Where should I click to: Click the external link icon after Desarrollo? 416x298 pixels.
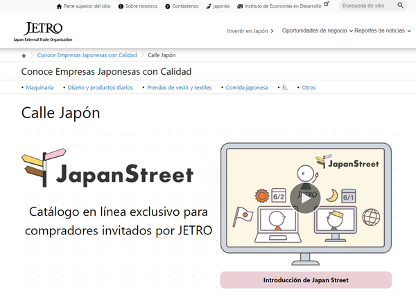click(327, 4)
